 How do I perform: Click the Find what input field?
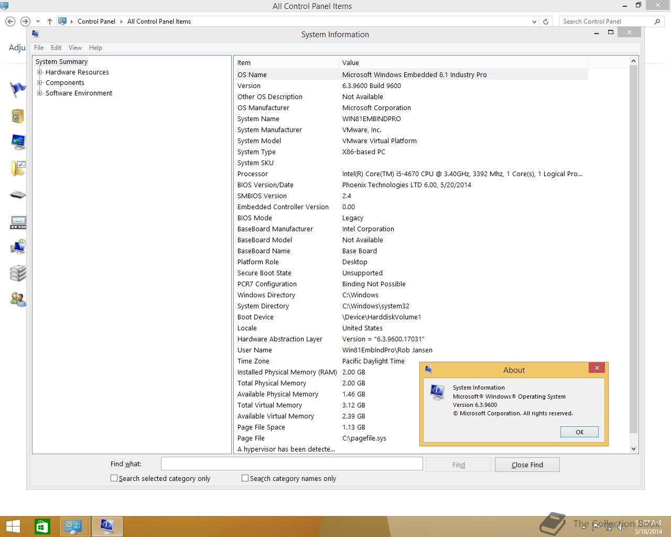pos(291,464)
